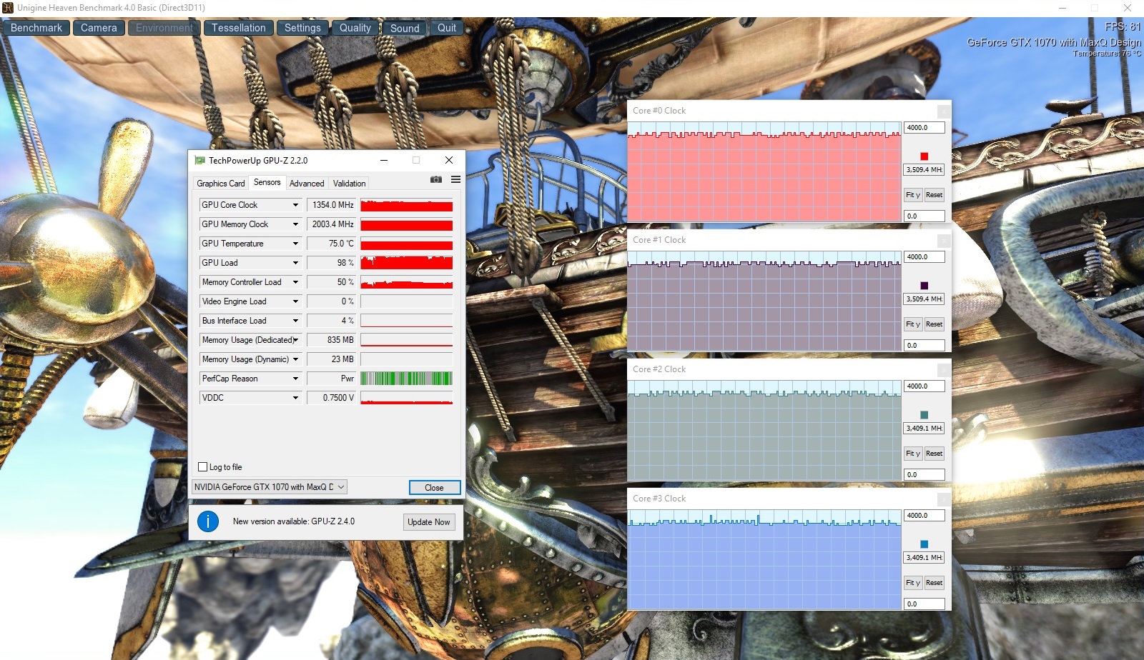This screenshot has width=1144, height=660.
Task: Expand the Memory Controller Load dropdown
Action: 295,282
